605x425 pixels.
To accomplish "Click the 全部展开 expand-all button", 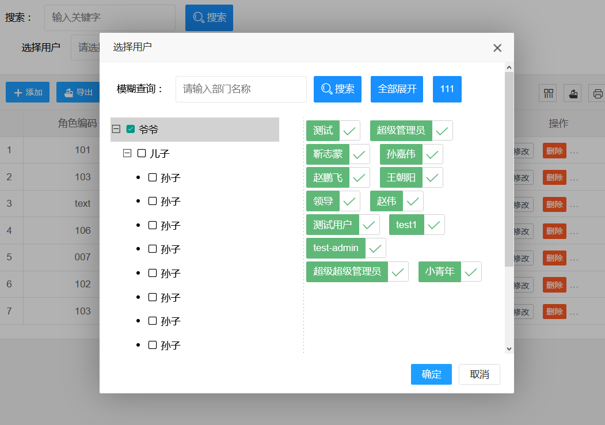I will tap(397, 89).
